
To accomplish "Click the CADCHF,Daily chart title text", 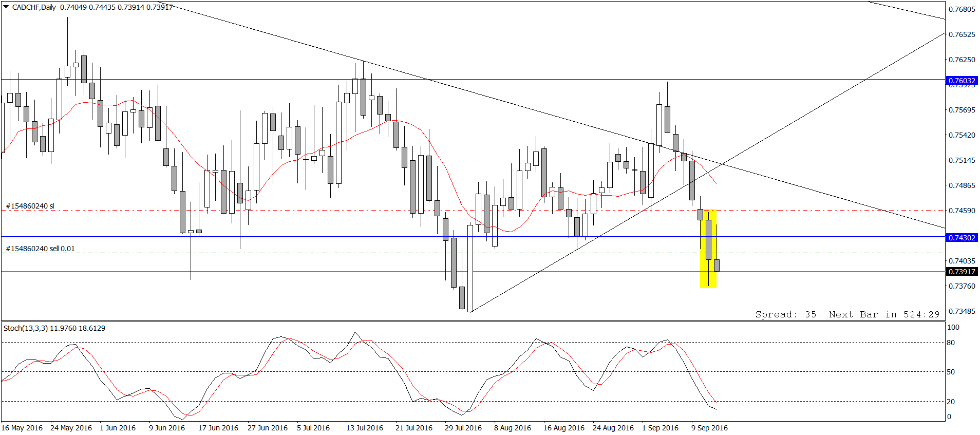I will (34, 7).
